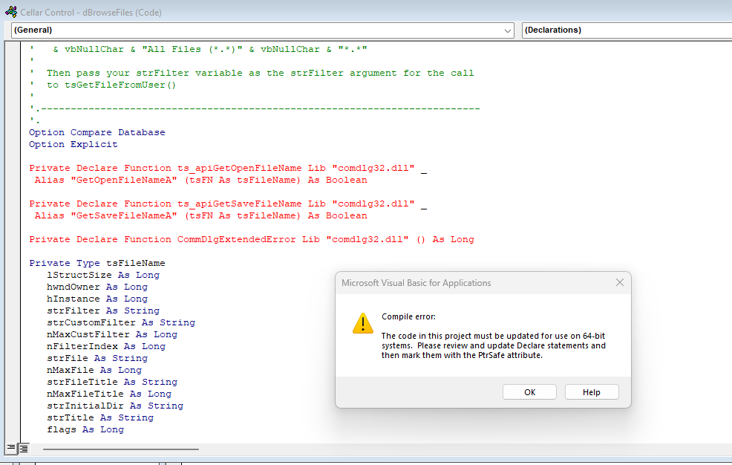Click the yellow warning icon
The image size is (732, 465).
(x=363, y=324)
